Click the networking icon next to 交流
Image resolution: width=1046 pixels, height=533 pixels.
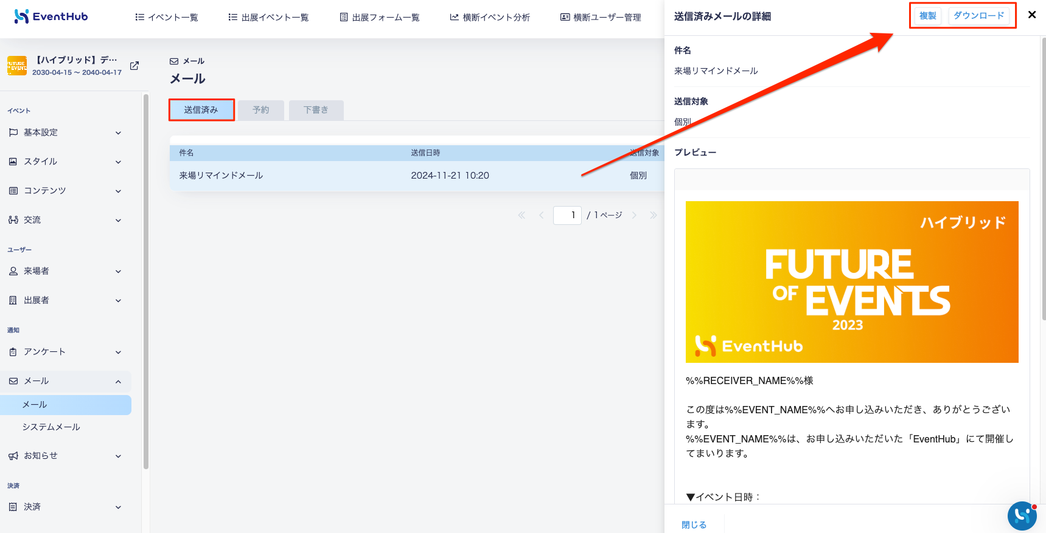(13, 220)
